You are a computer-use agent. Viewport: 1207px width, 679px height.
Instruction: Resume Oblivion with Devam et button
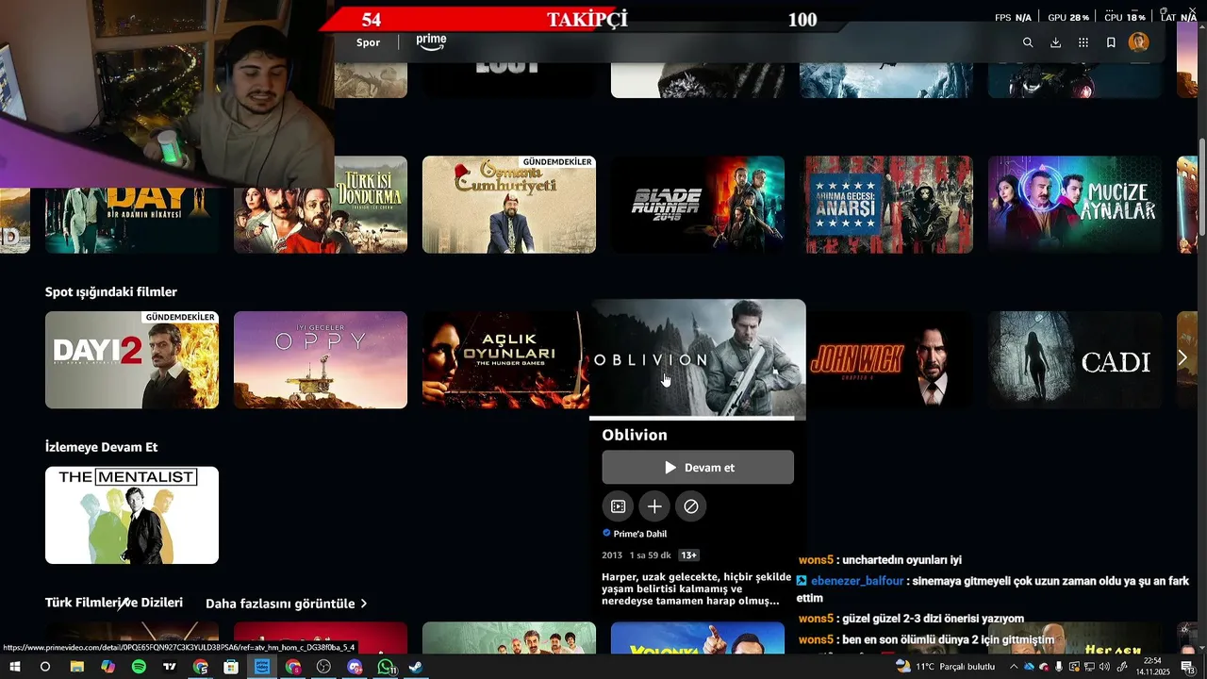pos(698,468)
